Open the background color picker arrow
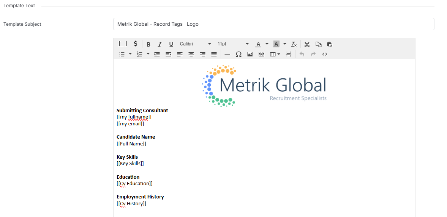 pos(284,44)
